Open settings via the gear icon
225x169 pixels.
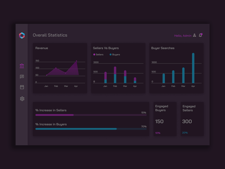click(x=22, y=98)
